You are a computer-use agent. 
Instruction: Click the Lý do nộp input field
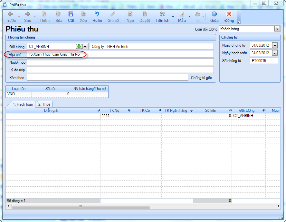120,70
